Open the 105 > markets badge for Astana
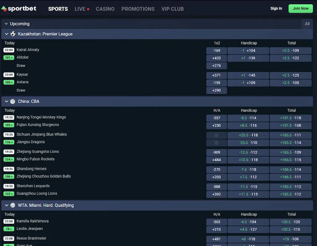 click(x=9, y=82)
